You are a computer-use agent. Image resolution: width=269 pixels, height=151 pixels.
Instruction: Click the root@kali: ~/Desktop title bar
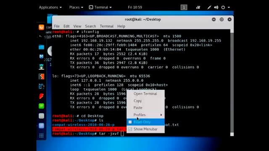pos(143,19)
